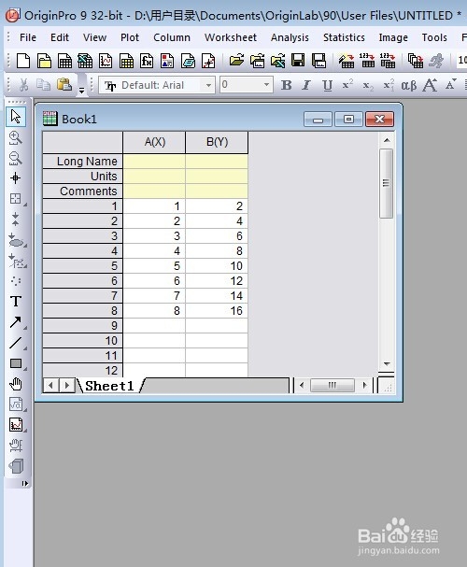The height and width of the screenshot is (567, 467).
Task: Open toolbar options small arrow beside Paste
Action: (81, 91)
